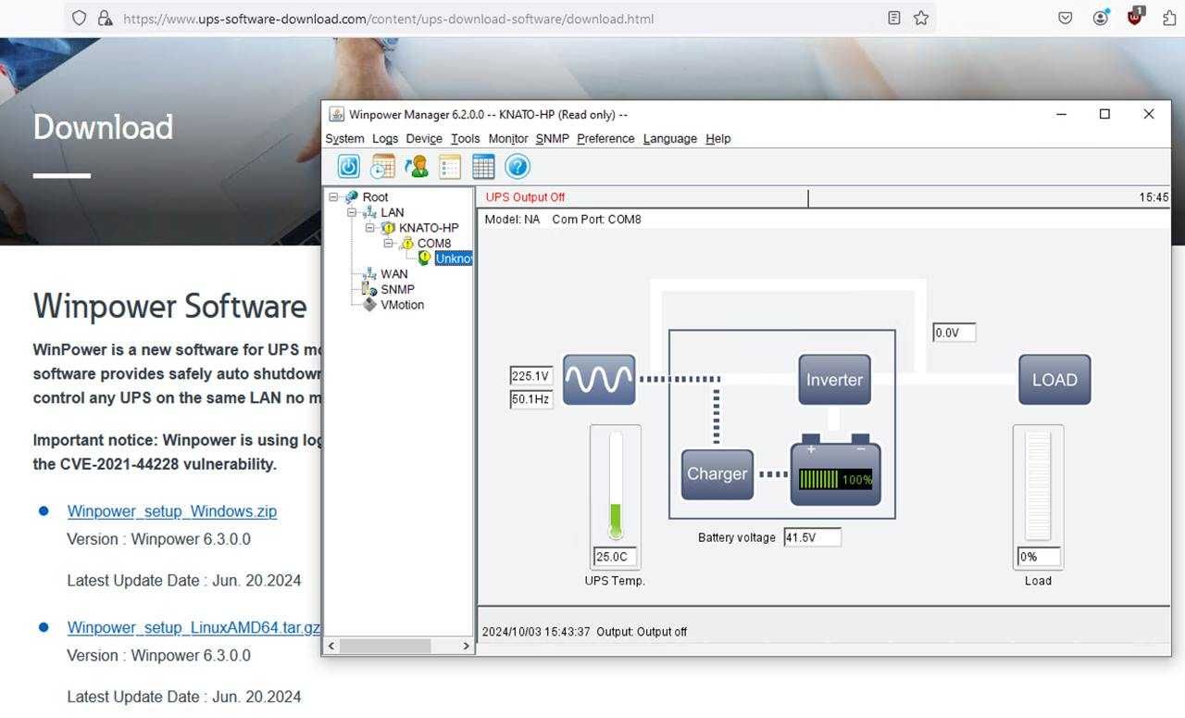Click tree panel scrollbar right arrow
The width and height of the screenshot is (1185, 718).
coord(466,646)
